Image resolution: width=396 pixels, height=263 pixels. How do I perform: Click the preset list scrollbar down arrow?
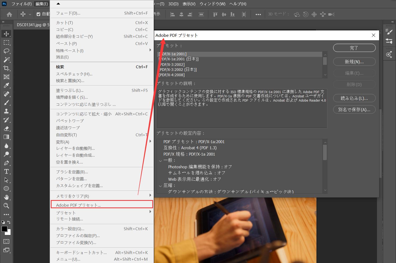[x=325, y=75]
